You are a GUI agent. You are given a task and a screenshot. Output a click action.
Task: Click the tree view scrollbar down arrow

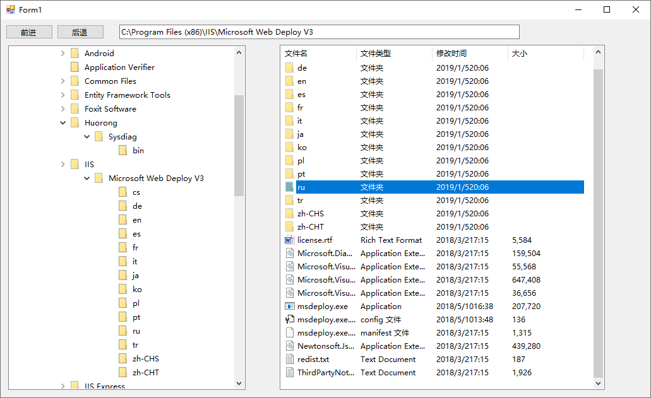pos(239,383)
